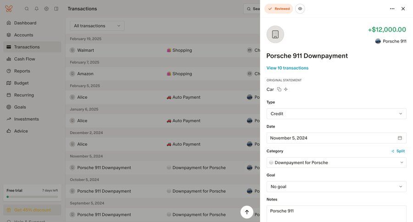The height and width of the screenshot is (222, 413).
Task: Toggle sidebar panel layout icon
Action: pos(56,9)
